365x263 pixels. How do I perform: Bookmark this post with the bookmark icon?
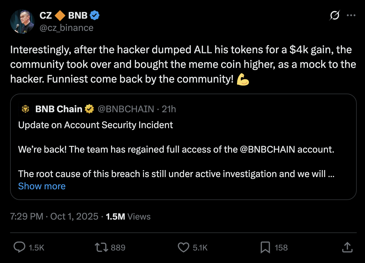[265, 247]
